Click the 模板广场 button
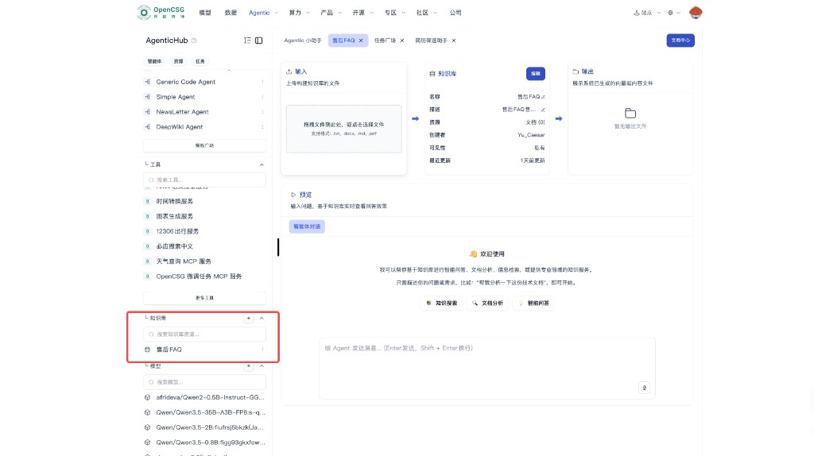The image size is (814, 456). (204, 145)
